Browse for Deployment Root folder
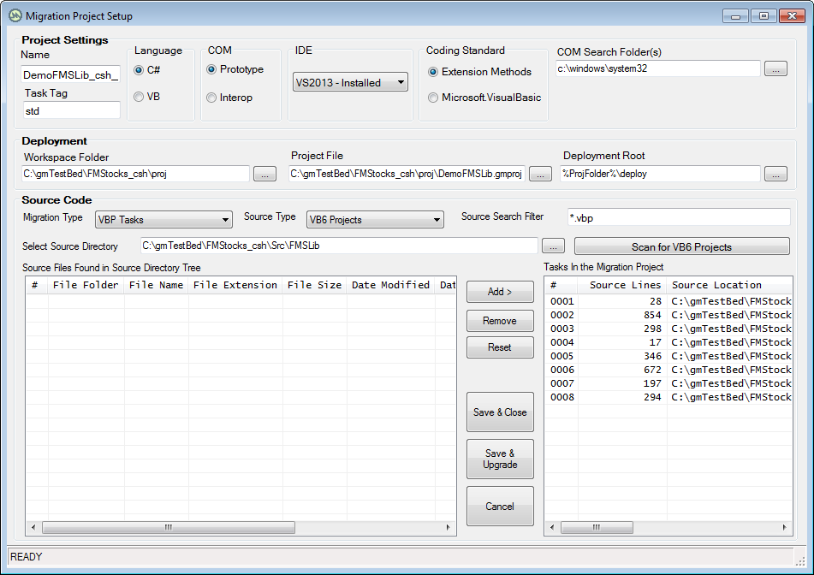Image resolution: width=814 pixels, height=575 pixels. (x=775, y=174)
